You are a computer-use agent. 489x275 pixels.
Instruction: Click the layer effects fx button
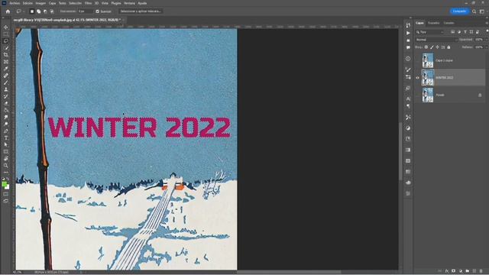click(447, 271)
